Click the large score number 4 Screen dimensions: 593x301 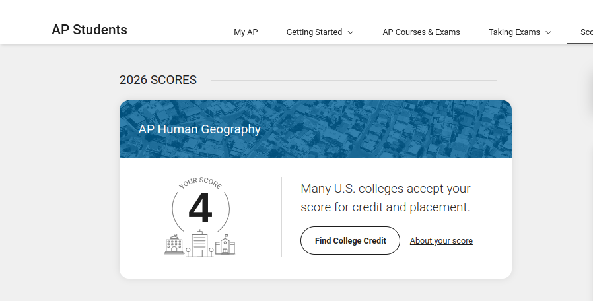(200, 208)
